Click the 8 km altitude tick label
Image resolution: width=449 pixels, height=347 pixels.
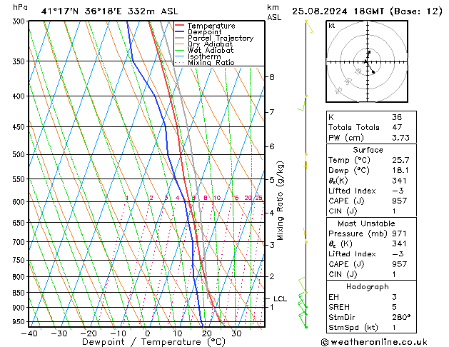pos(272,77)
